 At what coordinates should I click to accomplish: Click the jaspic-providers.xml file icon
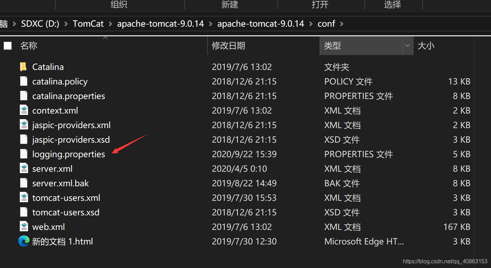(x=24, y=125)
